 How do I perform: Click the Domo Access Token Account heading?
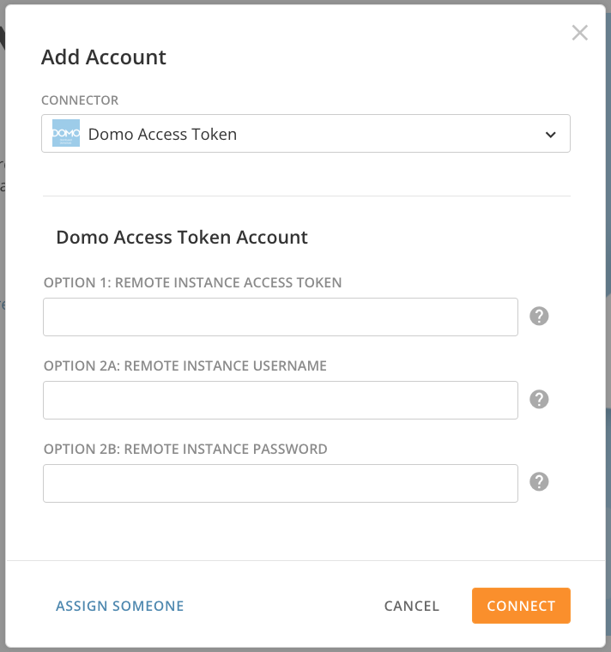point(182,238)
